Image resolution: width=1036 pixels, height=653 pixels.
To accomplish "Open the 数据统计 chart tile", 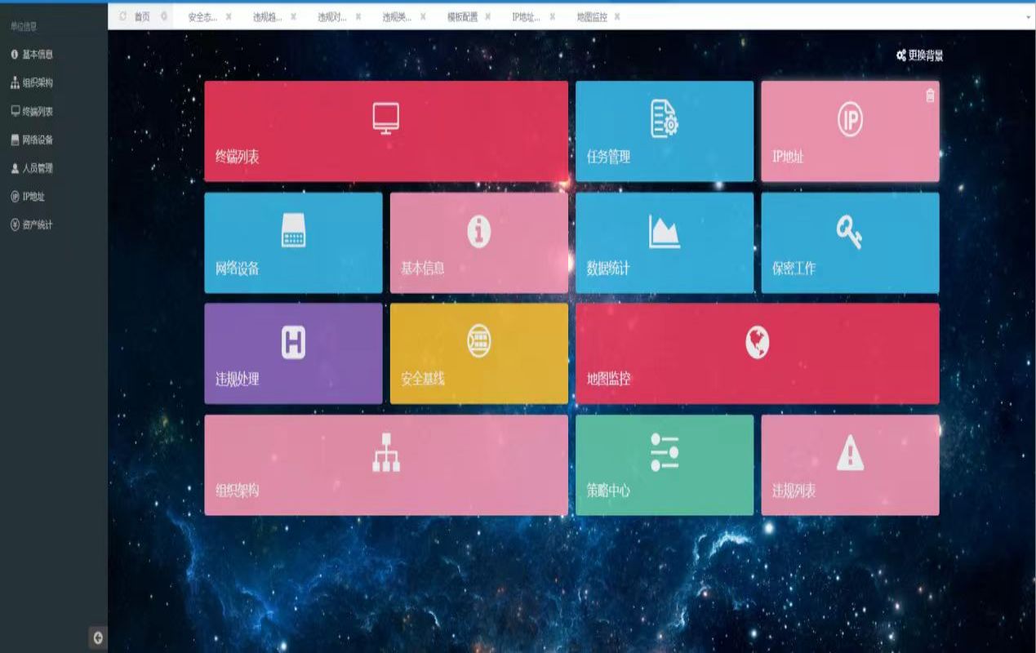I will [664, 242].
